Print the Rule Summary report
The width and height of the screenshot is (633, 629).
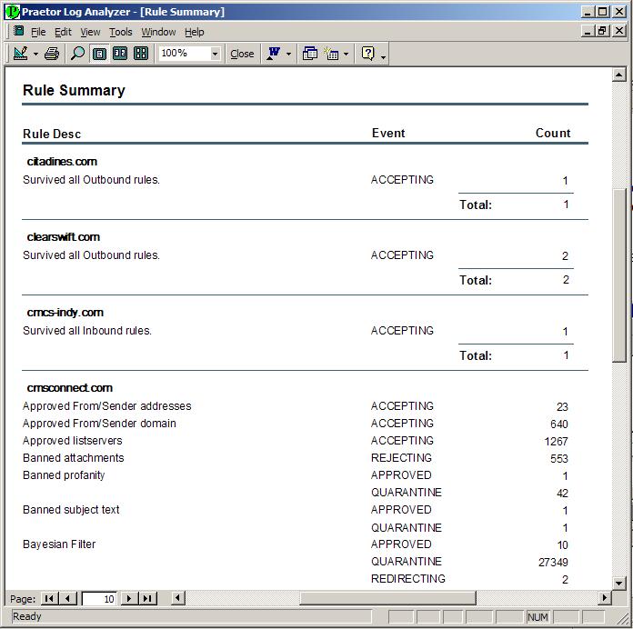pyautogui.click(x=52, y=54)
